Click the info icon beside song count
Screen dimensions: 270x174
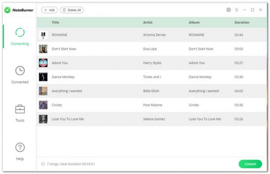(43, 164)
